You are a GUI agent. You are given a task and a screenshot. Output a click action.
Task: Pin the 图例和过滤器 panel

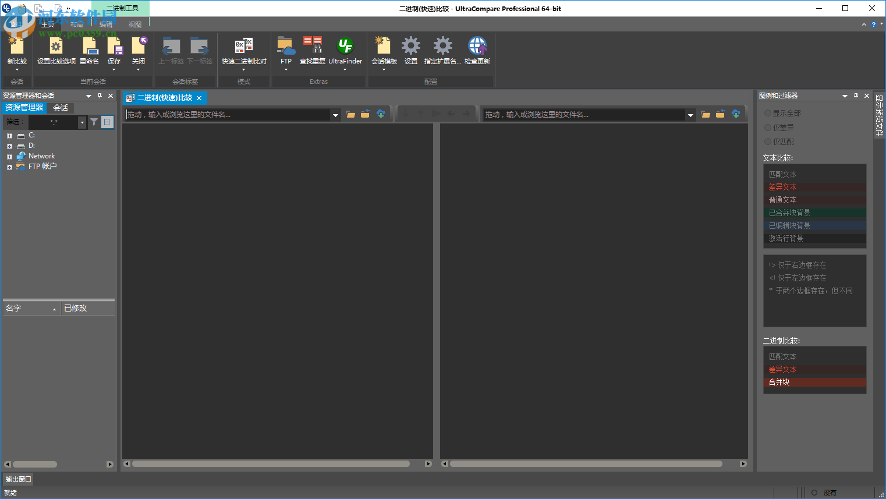coord(856,95)
